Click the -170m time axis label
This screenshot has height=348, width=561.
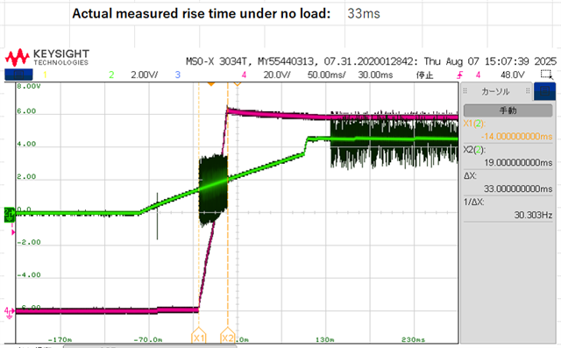tap(60, 340)
